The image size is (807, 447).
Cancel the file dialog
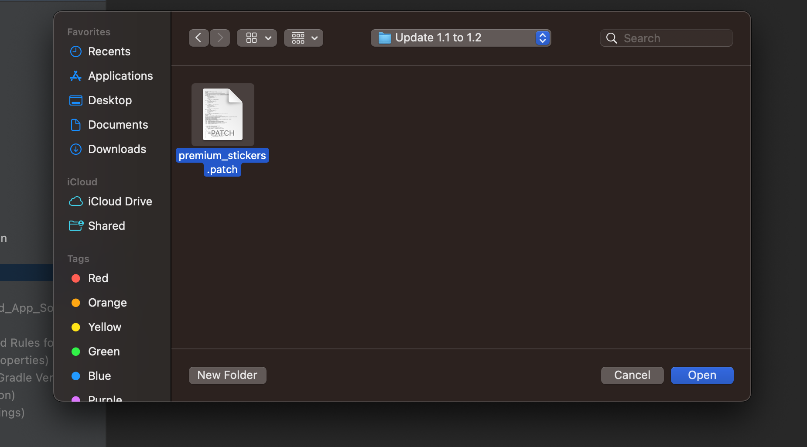[x=632, y=375]
